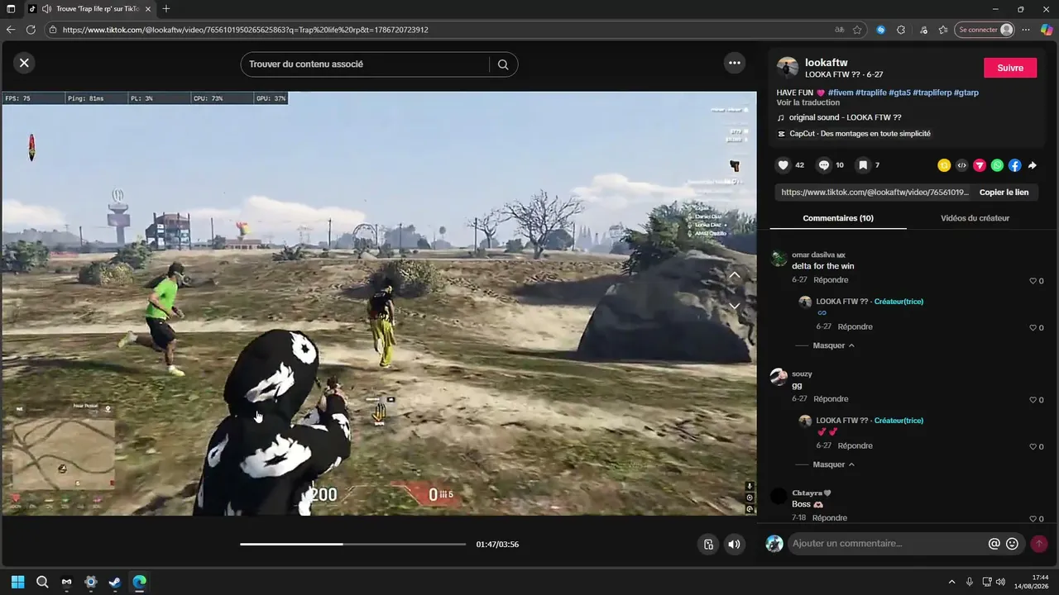
Task: Focus the 'Trouver du contenu associé' search field
Action: tap(367, 64)
